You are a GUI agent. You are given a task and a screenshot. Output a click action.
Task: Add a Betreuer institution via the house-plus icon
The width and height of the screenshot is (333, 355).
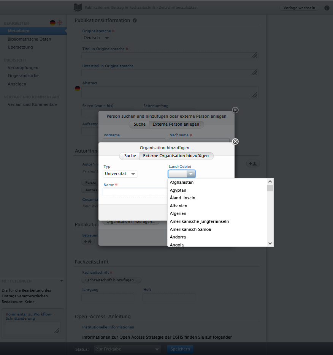(x=88, y=241)
